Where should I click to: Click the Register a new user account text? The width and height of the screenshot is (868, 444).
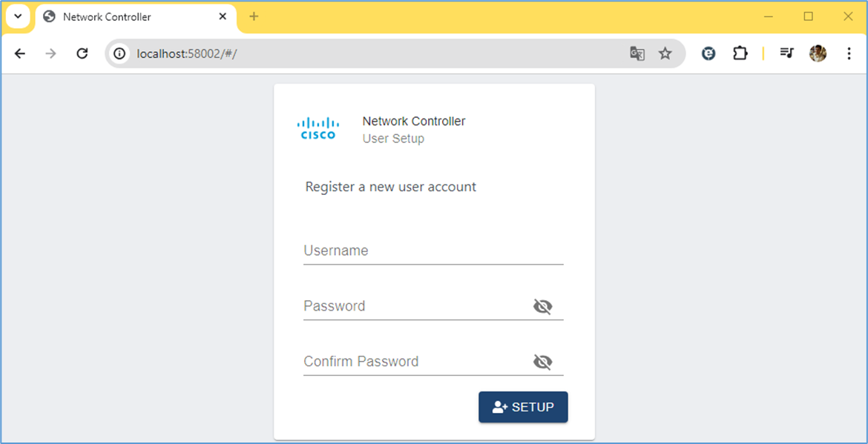[390, 187]
